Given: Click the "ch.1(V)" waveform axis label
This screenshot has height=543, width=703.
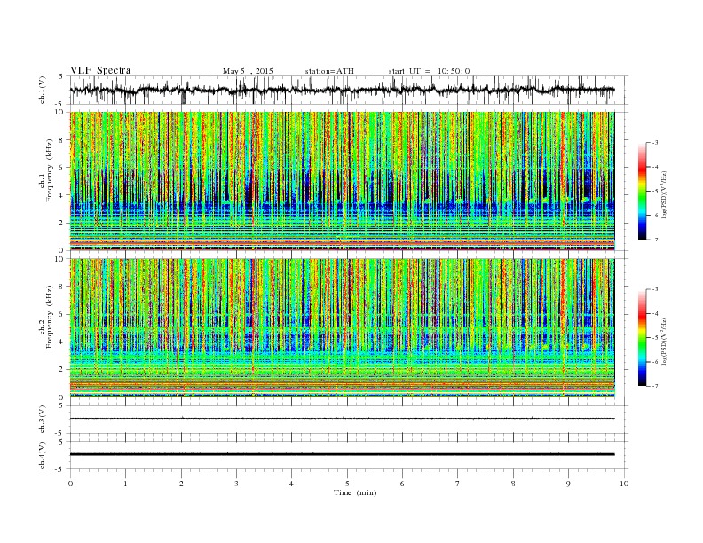Looking at the screenshot, I should [x=43, y=90].
